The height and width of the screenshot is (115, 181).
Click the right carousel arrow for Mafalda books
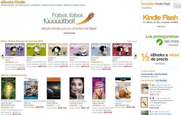click(136, 56)
